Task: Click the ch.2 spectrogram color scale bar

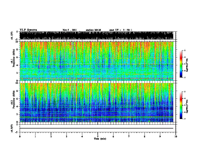Action: tap(181, 105)
